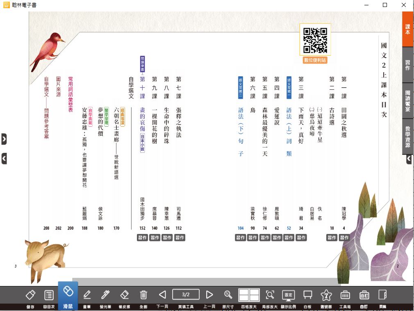Viewport: 414px width, 311px height.
Task: Click the left edge left-pointing chevron
Action: tap(4, 159)
